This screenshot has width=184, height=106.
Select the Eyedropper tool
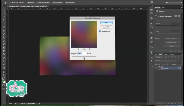(4, 27)
